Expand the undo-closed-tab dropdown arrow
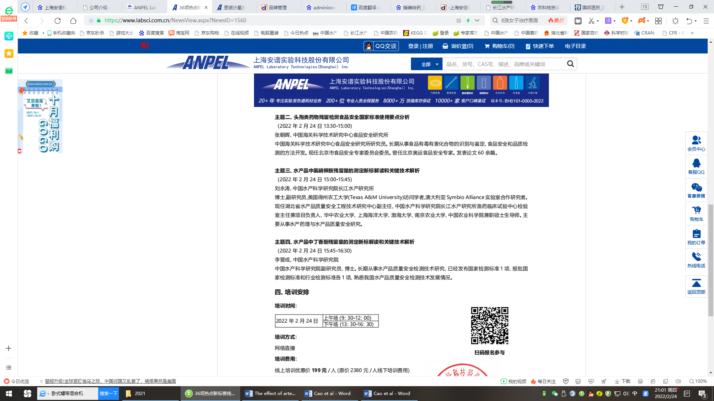Screen dimensions: 714x401 (x=695, y=21)
